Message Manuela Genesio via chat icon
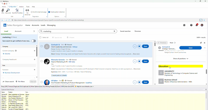This screenshot has width=208, height=110. click(x=139, y=61)
